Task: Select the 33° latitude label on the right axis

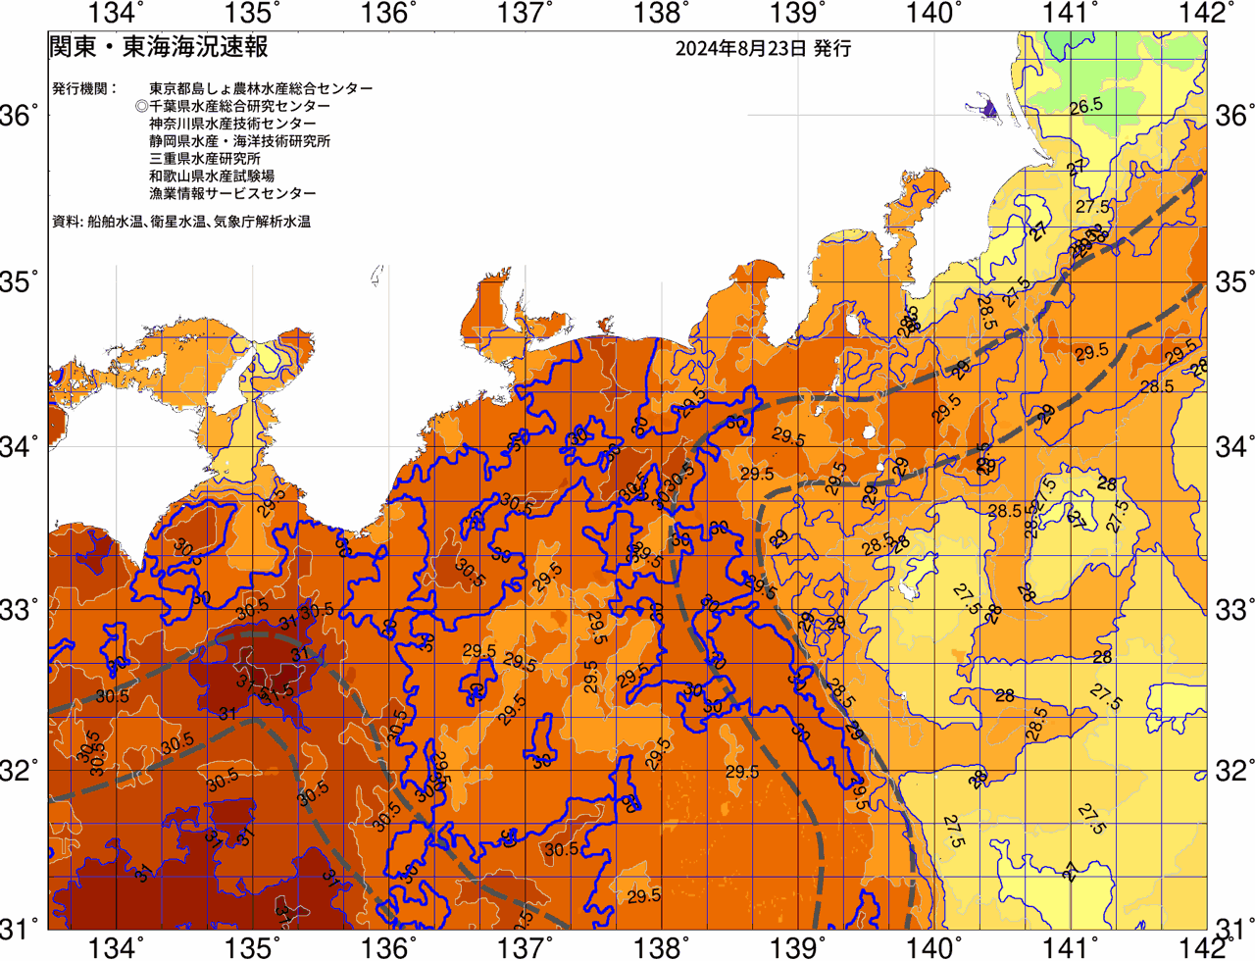Action: coord(1234,611)
